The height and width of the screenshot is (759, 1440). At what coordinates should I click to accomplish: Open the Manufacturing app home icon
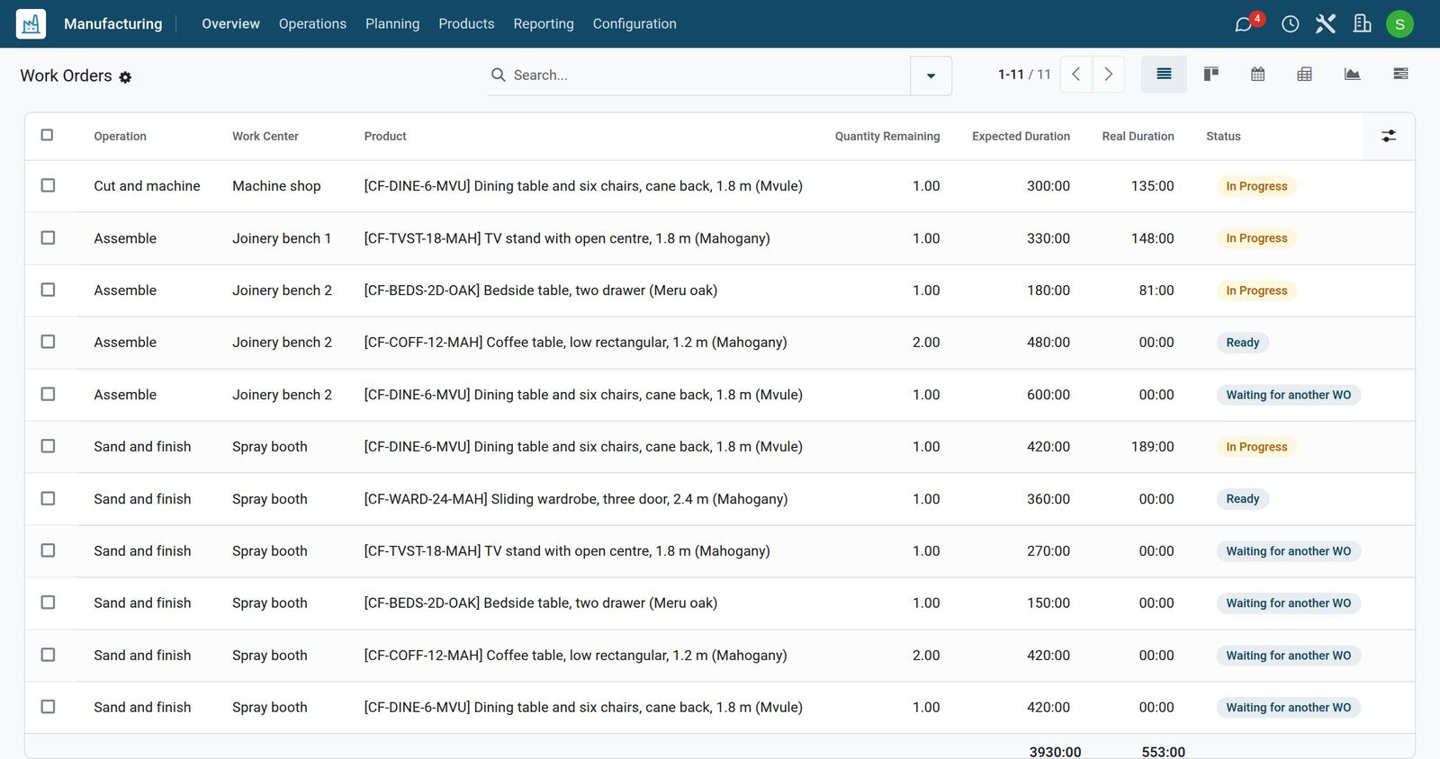[x=31, y=23]
